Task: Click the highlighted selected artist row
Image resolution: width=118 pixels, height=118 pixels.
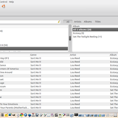Action: coord(34,49)
